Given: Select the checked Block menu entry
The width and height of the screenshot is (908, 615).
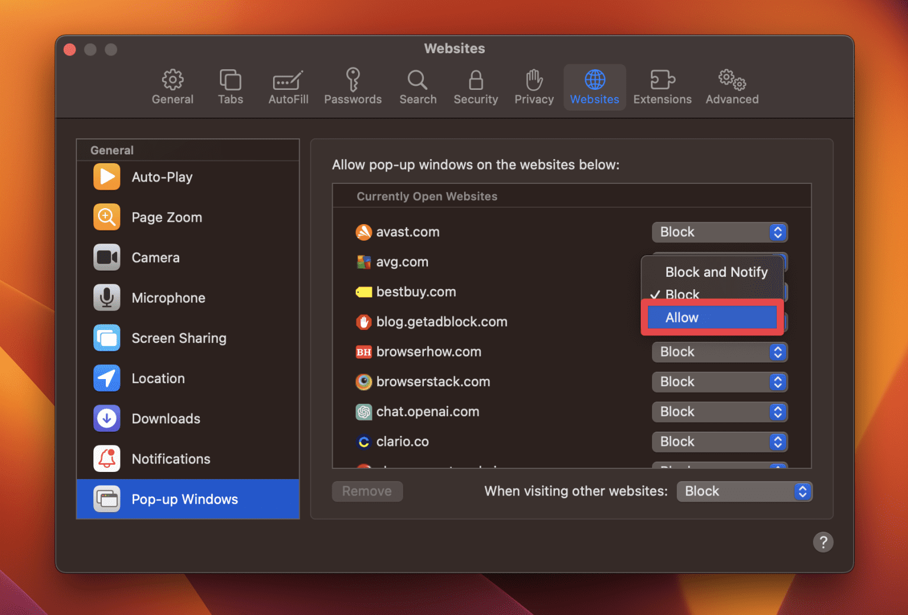Looking at the screenshot, I should 682,294.
